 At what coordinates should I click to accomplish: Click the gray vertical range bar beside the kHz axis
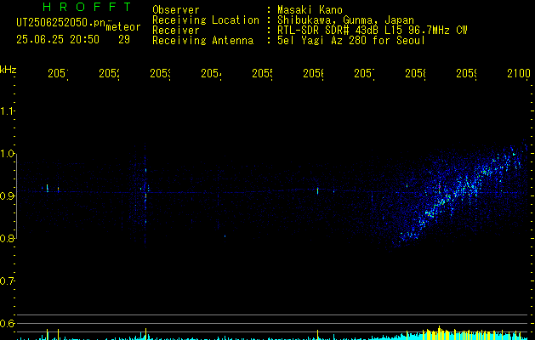tap(16, 196)
